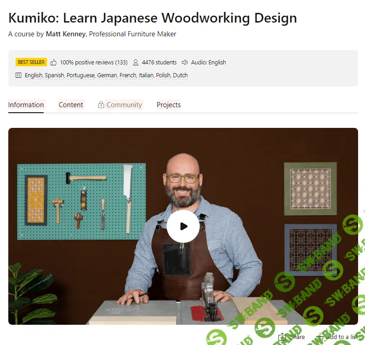The image size is (365, 345).
Task: Click the Audio: English label
Action: (x=209, y=63)
